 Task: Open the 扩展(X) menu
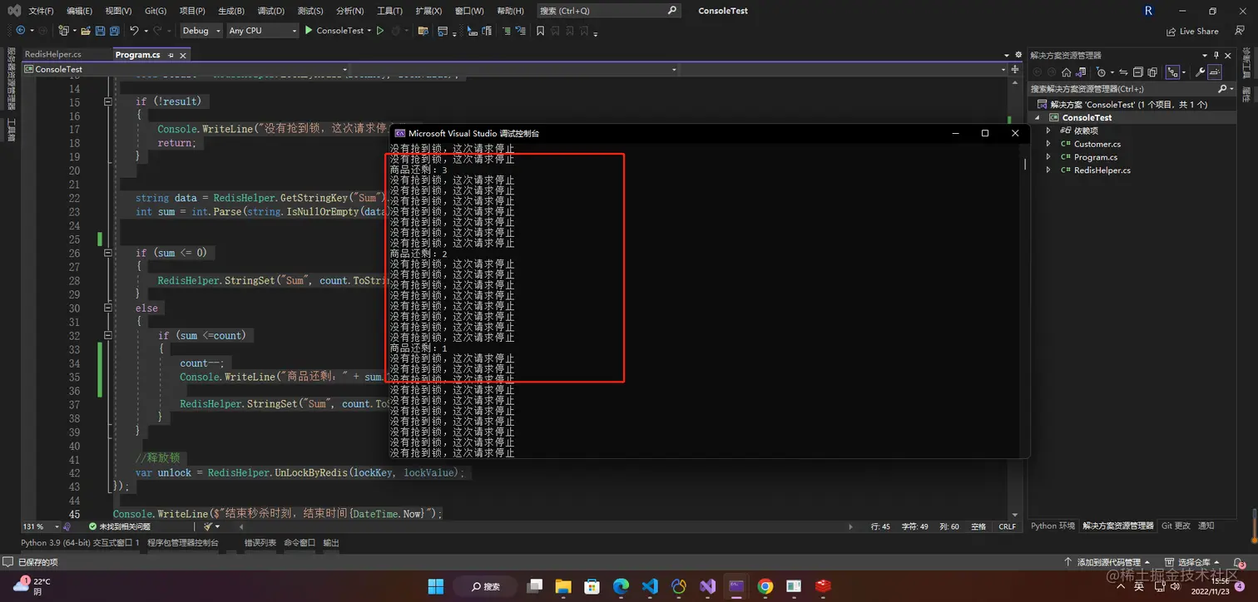(428, 11)
